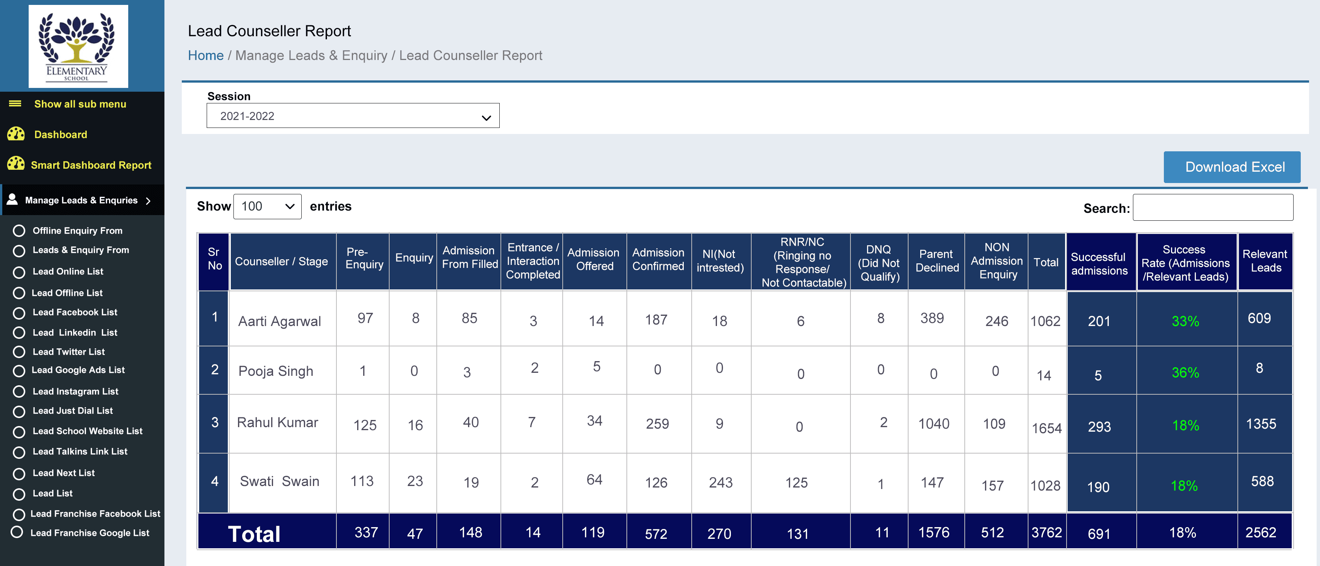The image size is (1320, 566).
Task: Open Lead Talkins Link List
Action: click(80, 452)
